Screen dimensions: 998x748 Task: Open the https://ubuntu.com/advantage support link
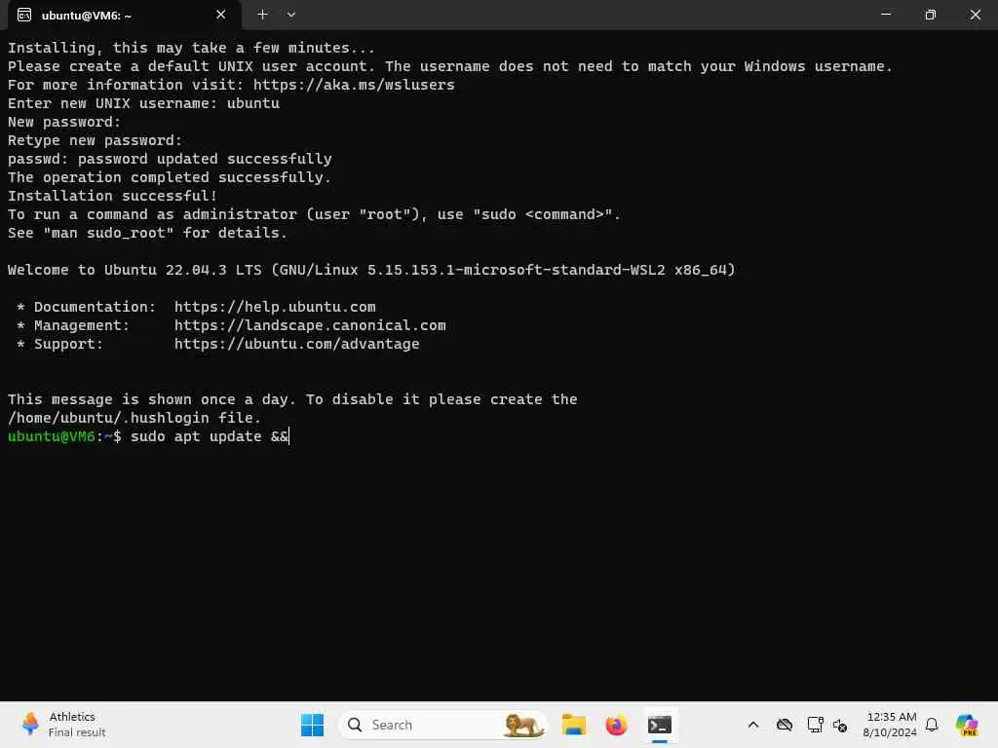(296, 344)
